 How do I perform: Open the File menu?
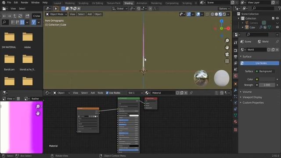point(9,3)
